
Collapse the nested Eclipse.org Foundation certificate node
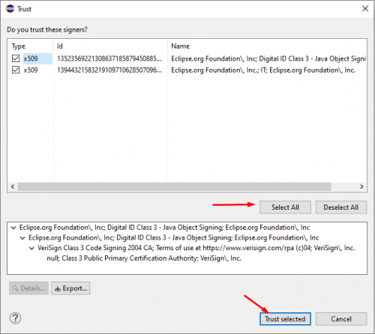point(22,238)
